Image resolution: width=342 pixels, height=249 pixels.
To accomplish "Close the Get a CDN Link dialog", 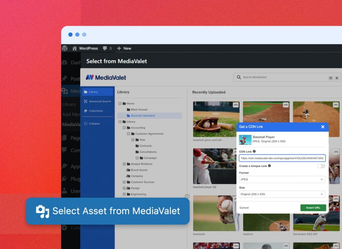I will pyautogui.click(x=323, y=127).
